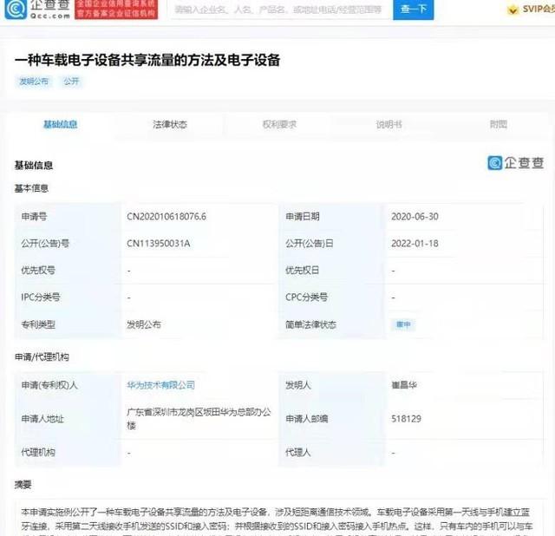Click the 基本信息 subsection heading
Screen dimensions: 555x536
(31, 188)
